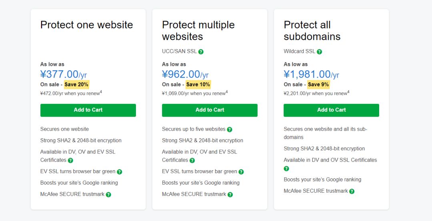Click the 'Protect one website' heading
This screenshot has width=432, height=221.
pyautogui.click(x=86, y=25)
